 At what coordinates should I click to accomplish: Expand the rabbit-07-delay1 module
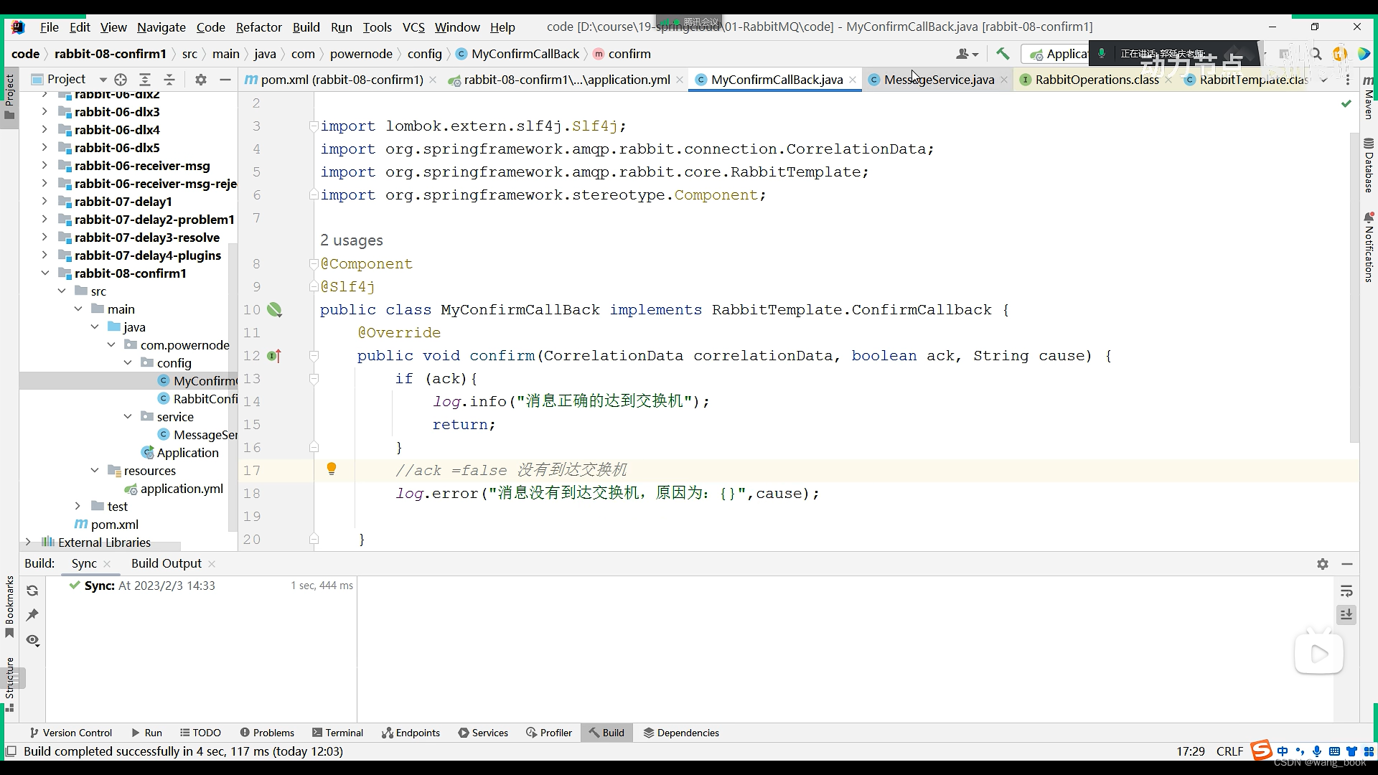pos(44,202)
